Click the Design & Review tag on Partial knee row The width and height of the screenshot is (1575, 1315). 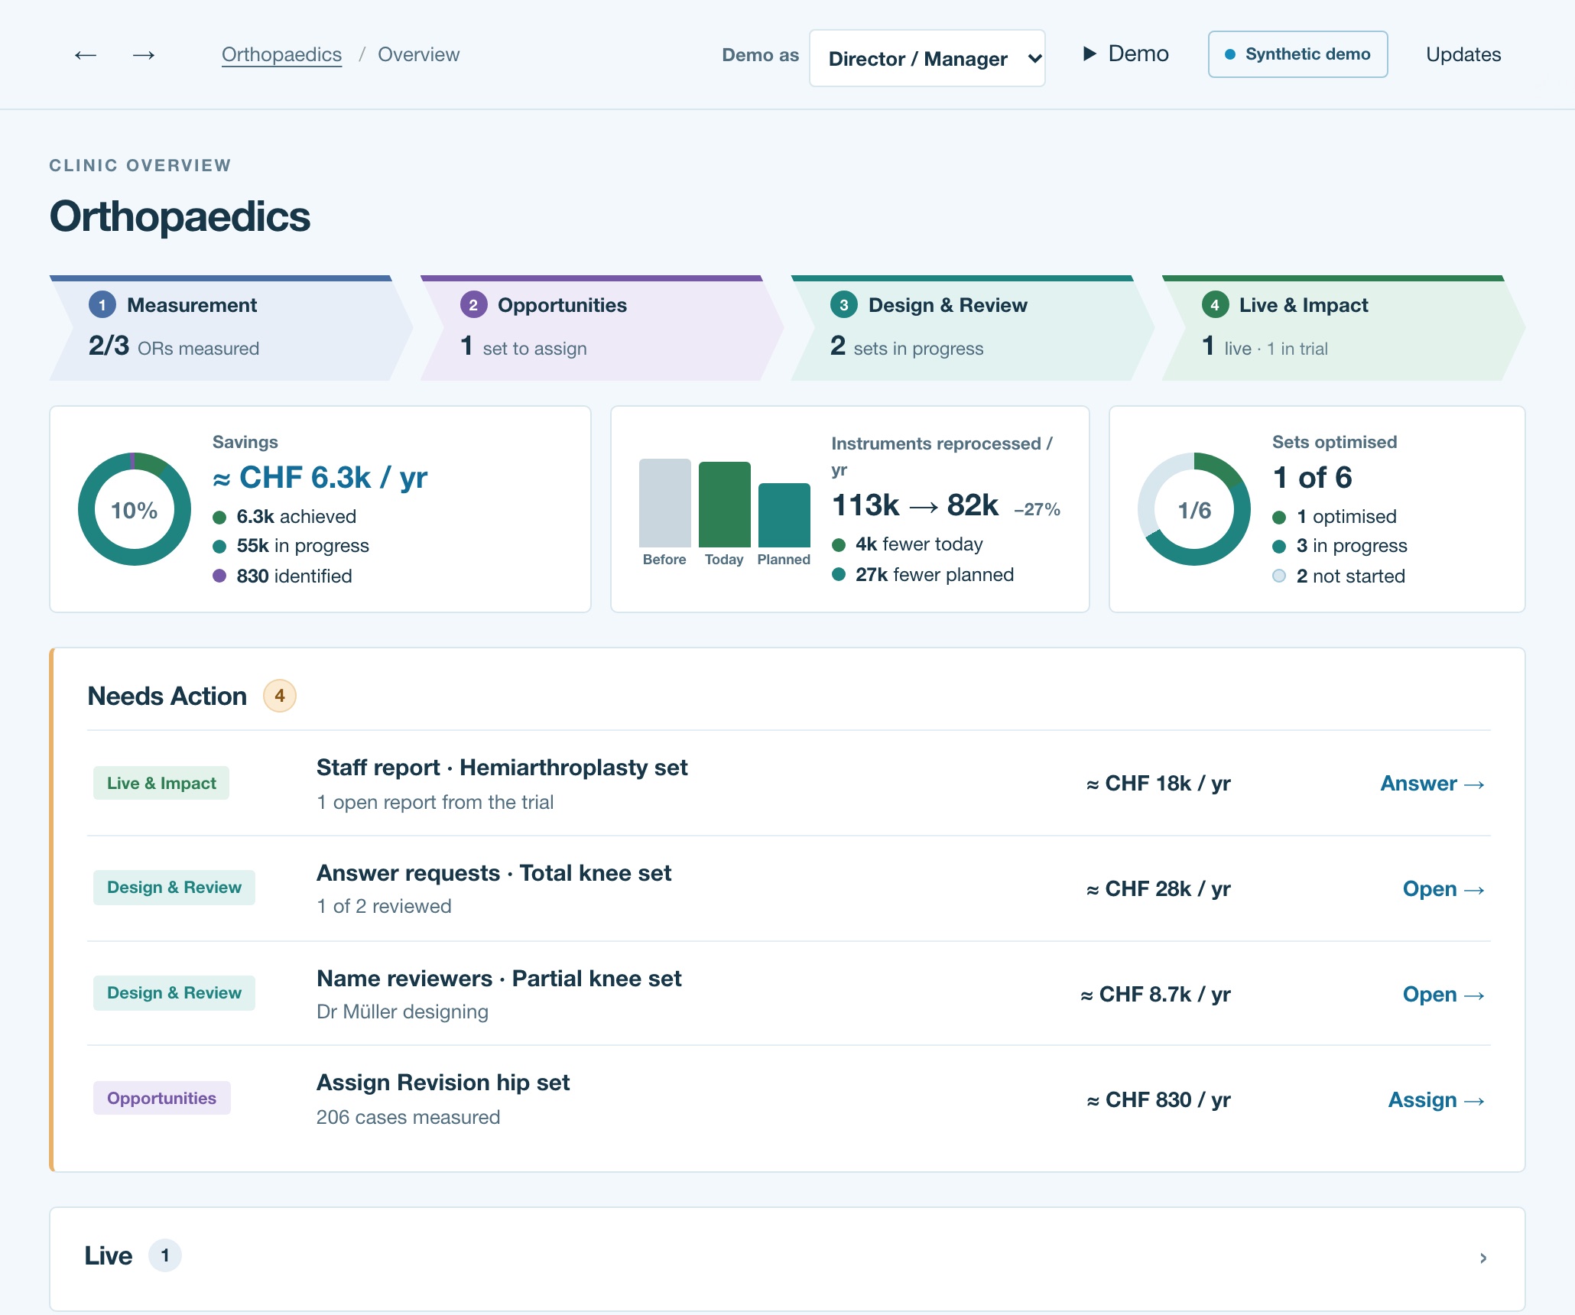pyautogui.click(x=174, y=993)
